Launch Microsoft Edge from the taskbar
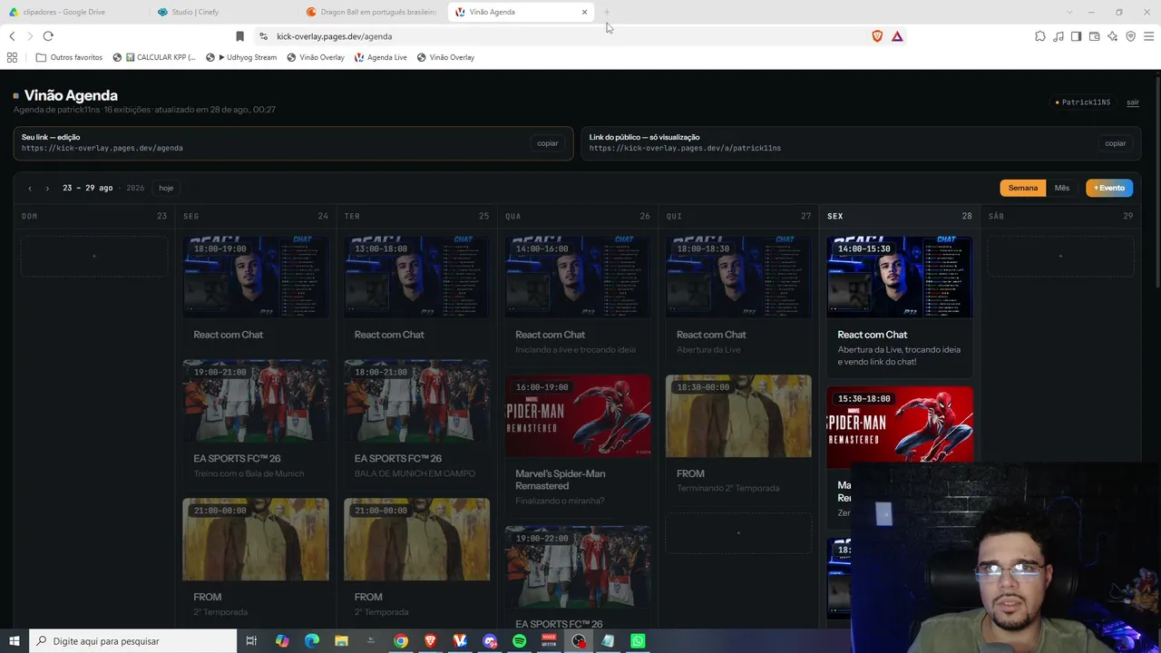Screen dimensions: 1161x653 pos(312,641)
